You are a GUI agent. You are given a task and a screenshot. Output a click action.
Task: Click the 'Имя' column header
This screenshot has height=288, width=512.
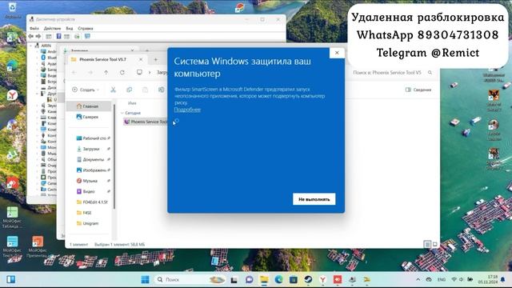(132, 103)
